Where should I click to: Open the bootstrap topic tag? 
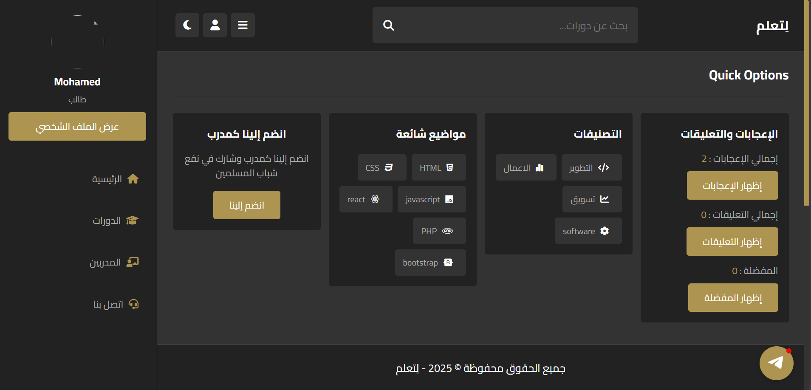pyautogui.click(x=430, y=263)
